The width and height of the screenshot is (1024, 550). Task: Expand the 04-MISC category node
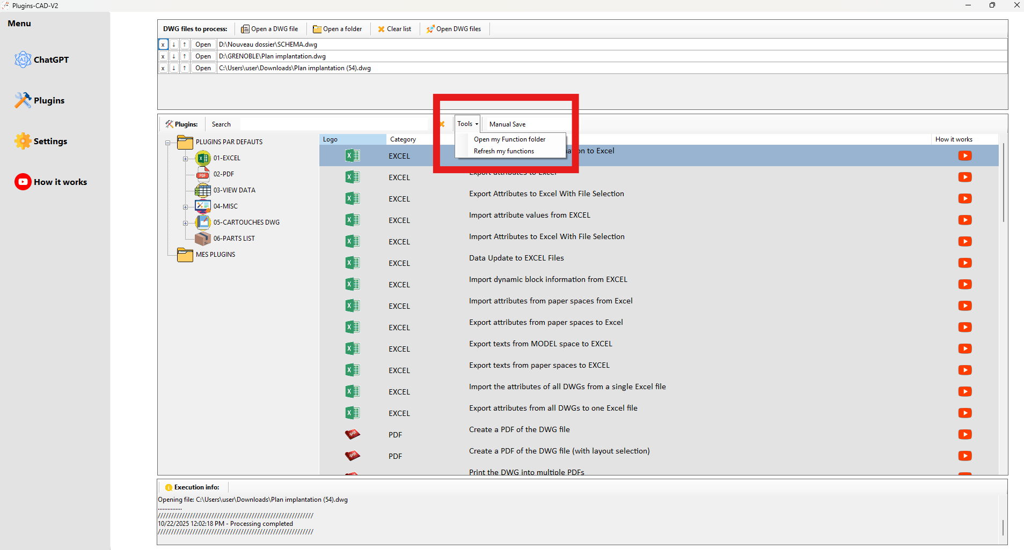coord(186,206)
